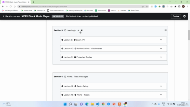
Task: Open the browser extensions puzzle icon
Action: click(x=175, y=7)
